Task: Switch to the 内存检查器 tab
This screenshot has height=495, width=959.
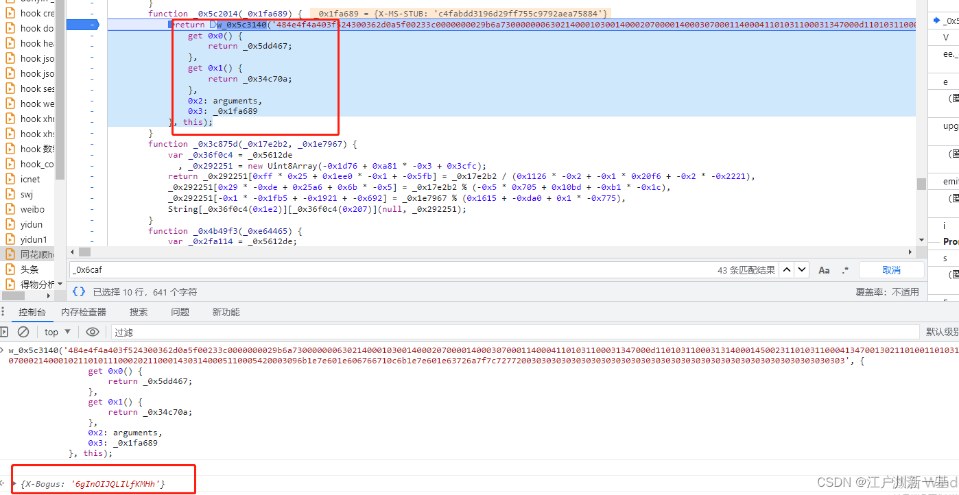Action: click(x=84, y=312)
